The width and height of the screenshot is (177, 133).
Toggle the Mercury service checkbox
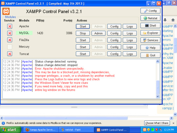(x=10, y=47)
